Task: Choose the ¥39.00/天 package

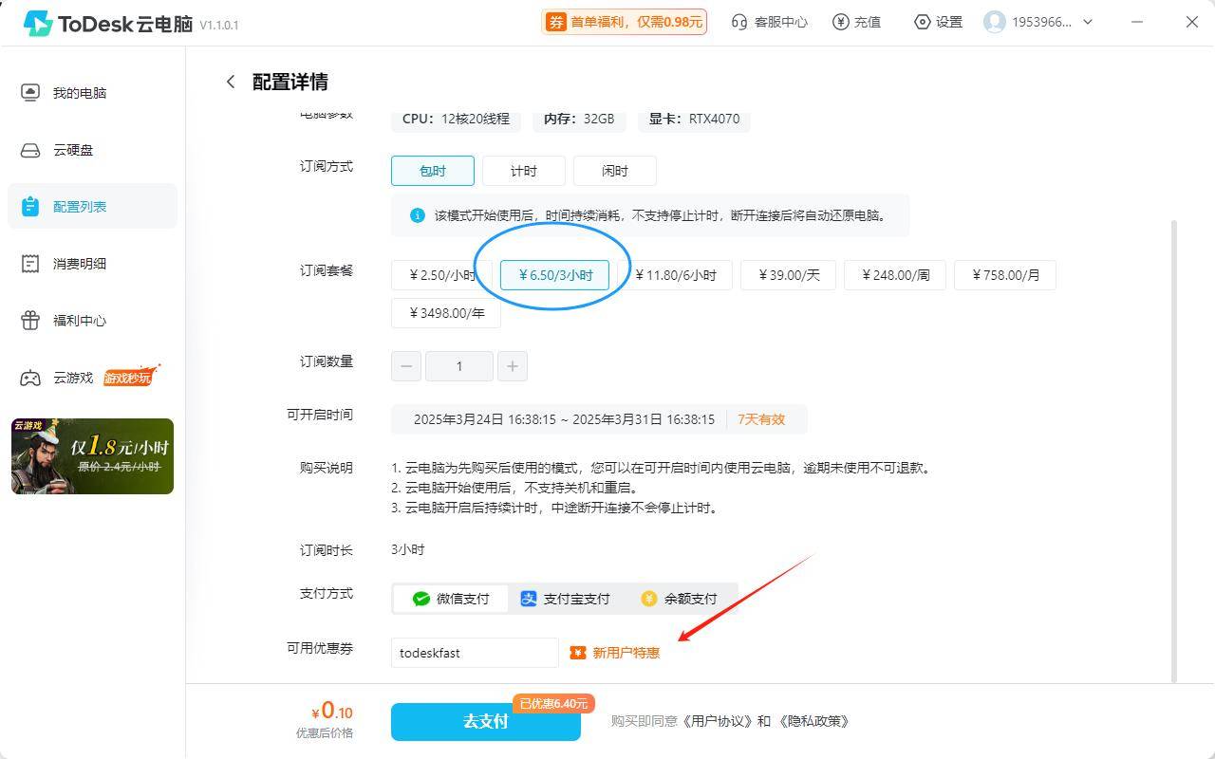Action: (x=788, y=275)
